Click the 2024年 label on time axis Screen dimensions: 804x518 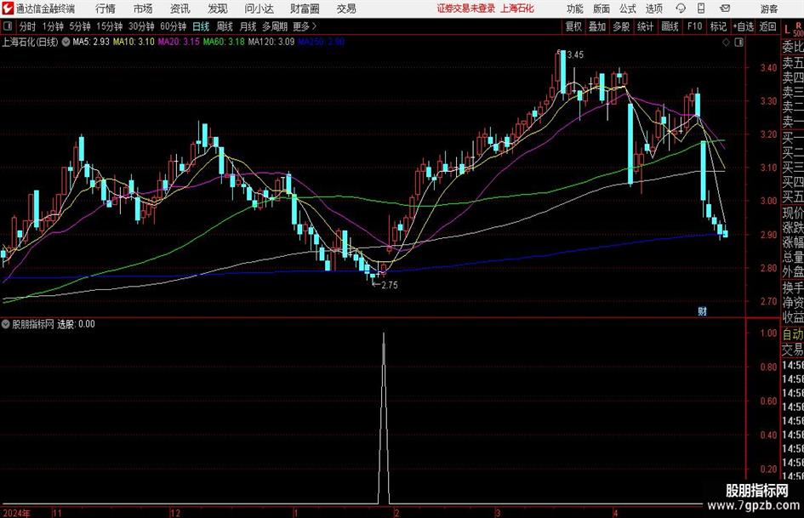16,513
